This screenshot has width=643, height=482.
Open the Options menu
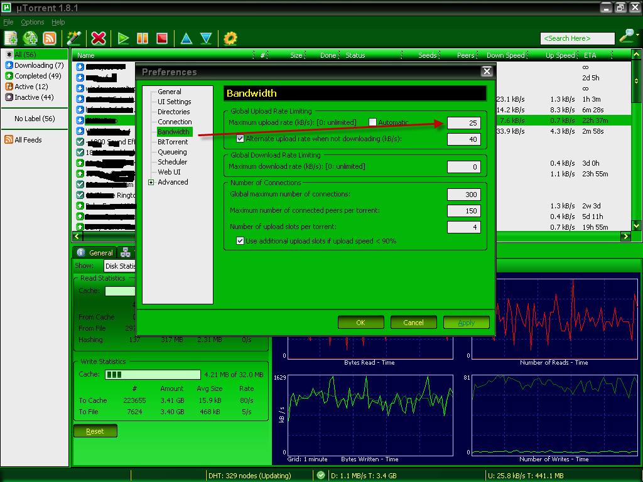32,22
